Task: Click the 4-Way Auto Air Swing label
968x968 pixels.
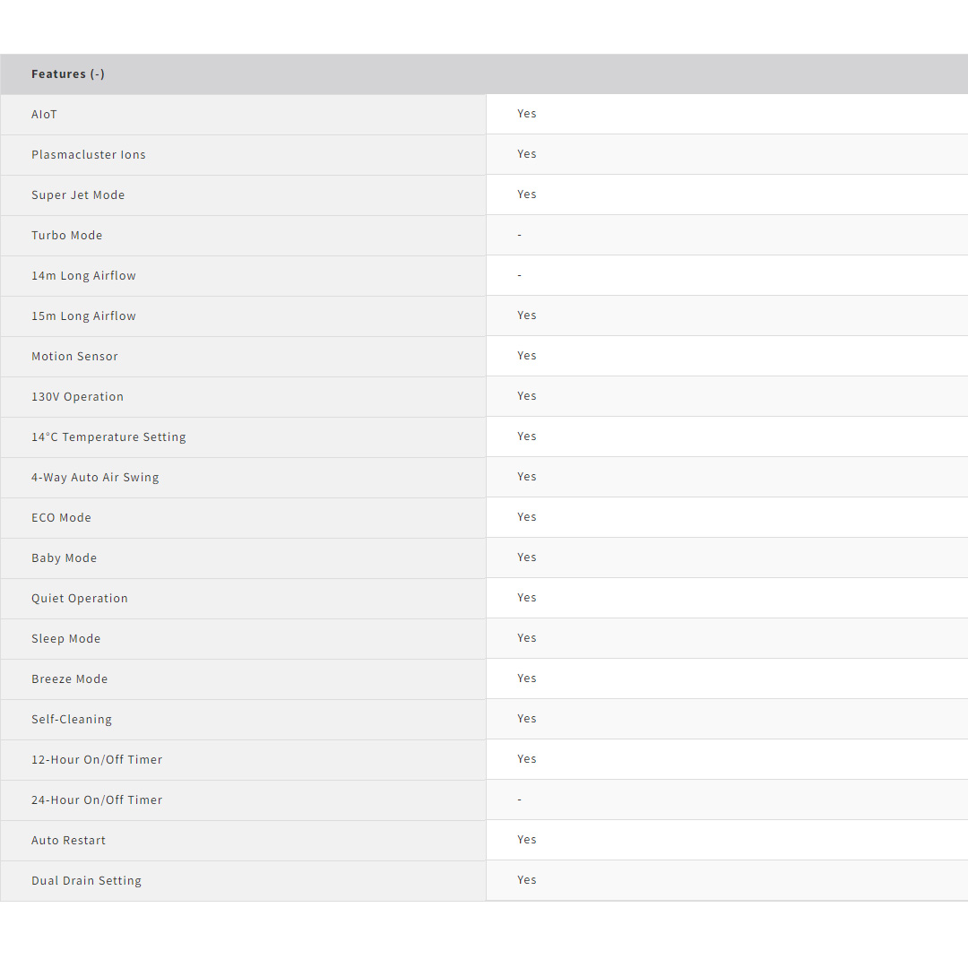Action: (95, 478)
